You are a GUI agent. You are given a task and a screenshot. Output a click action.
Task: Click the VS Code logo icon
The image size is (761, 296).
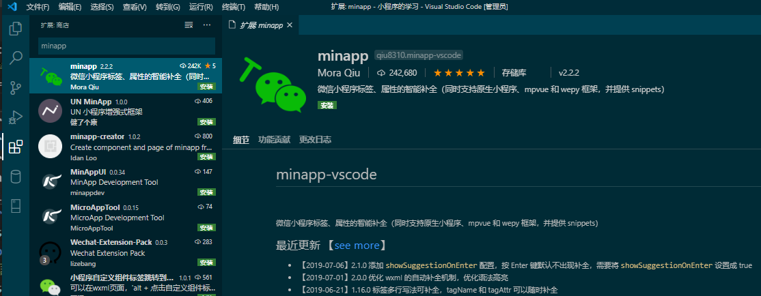tap(13, 7)
